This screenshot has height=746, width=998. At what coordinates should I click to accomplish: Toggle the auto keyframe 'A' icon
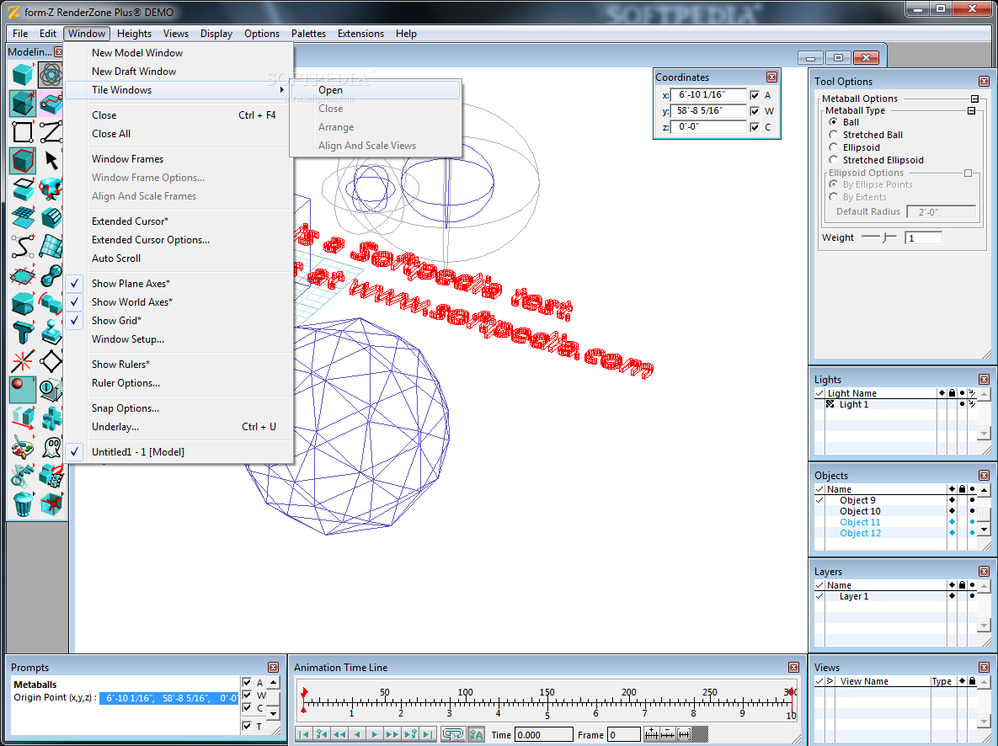coord(477,734)
